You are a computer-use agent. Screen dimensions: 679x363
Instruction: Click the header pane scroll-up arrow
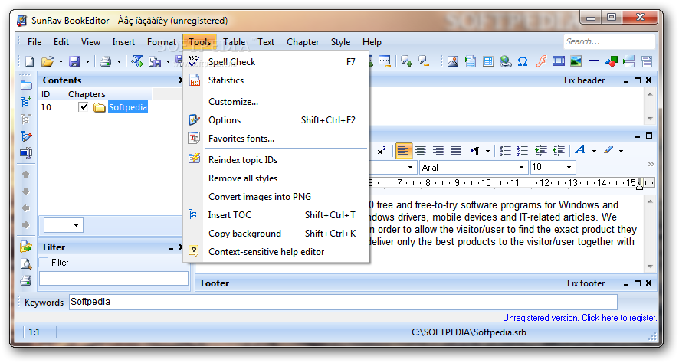tap(650, 94)
